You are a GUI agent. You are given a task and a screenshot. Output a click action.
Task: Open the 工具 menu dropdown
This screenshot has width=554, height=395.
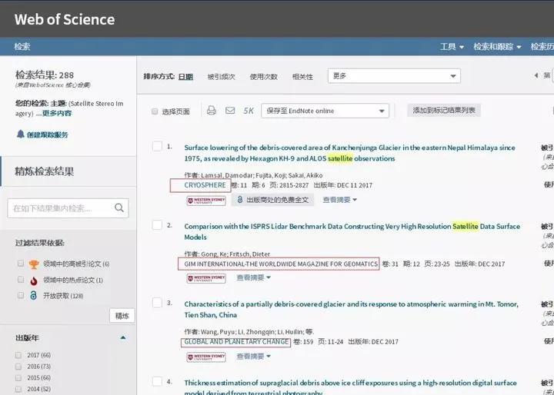point(452,47)
